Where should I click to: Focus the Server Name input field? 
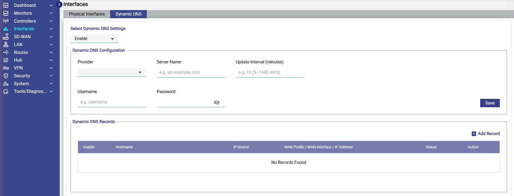tap(191, 72)
